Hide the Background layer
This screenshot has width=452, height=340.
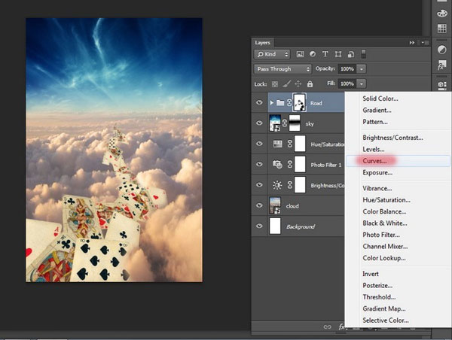coord(259,226)
